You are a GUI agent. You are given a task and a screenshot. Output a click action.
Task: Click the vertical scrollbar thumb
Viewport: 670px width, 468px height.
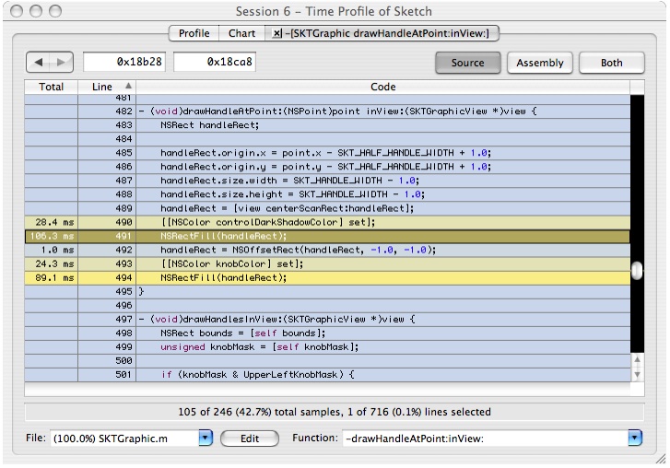tap(637, 271)
